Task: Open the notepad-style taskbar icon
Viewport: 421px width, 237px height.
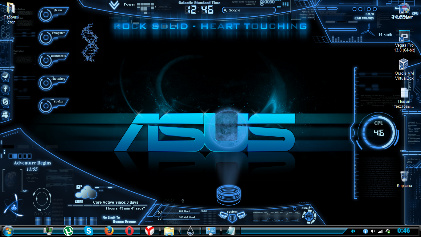Action: [231, 231]
